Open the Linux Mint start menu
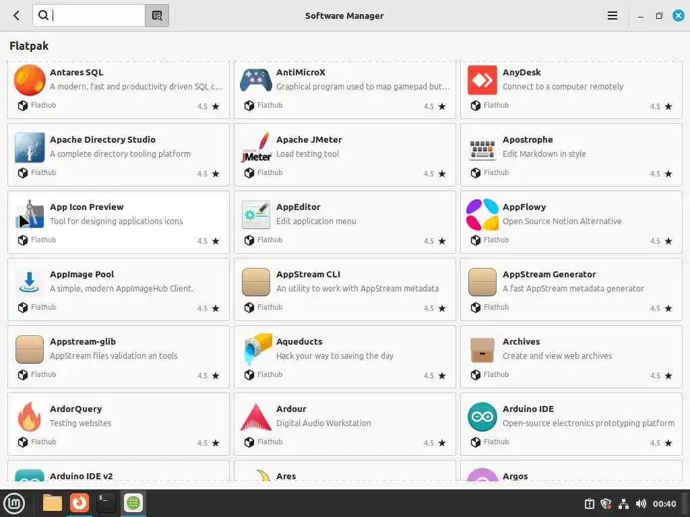The image size is (690, 517). [x=14, y=504]
